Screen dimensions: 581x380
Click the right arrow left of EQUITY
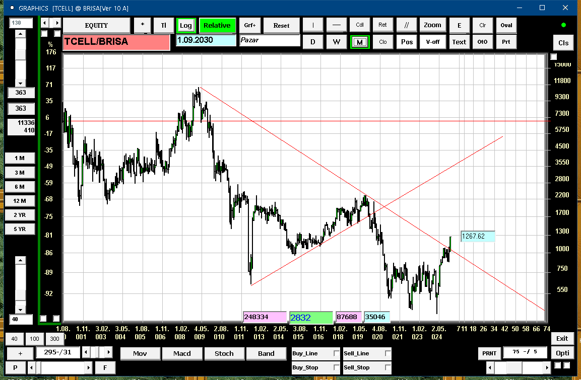coord(57,23)
